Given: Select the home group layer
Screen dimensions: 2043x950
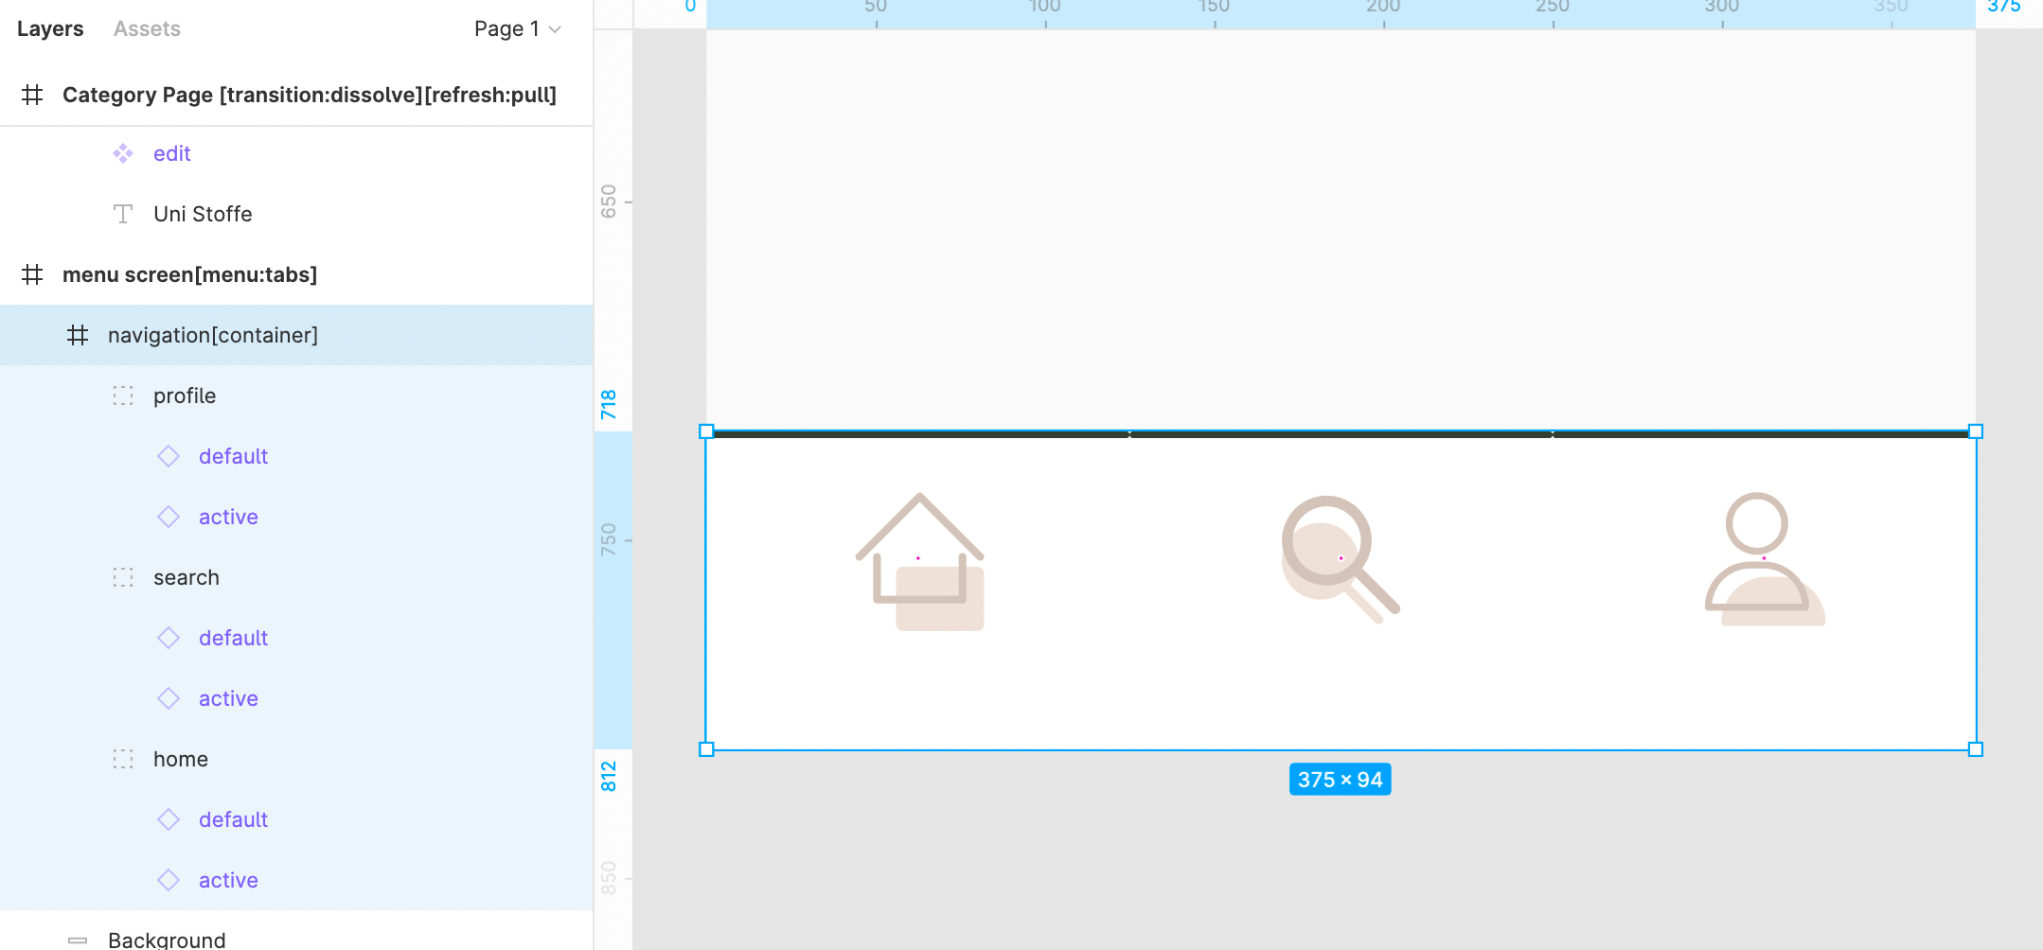Looking at the screenshot, I should [296, 759].
